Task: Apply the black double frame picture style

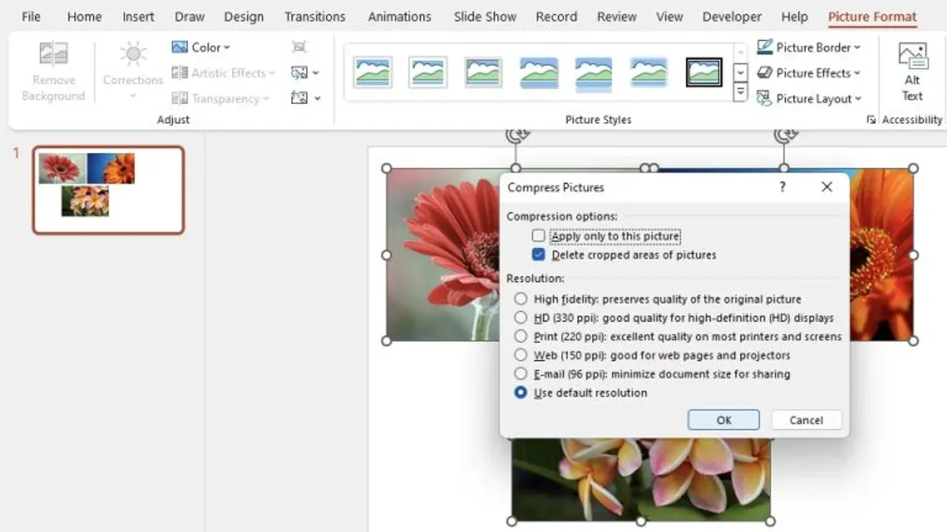Action: (704, 73)
